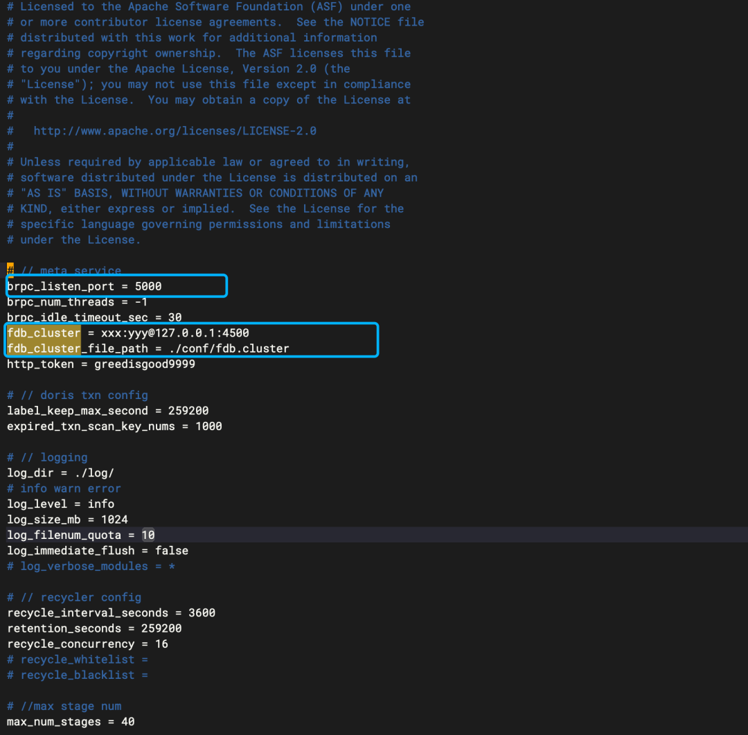Screen dimensions: 748x735
Task: Click the log_filenum_quota value 10
Action: click(148, 535)
